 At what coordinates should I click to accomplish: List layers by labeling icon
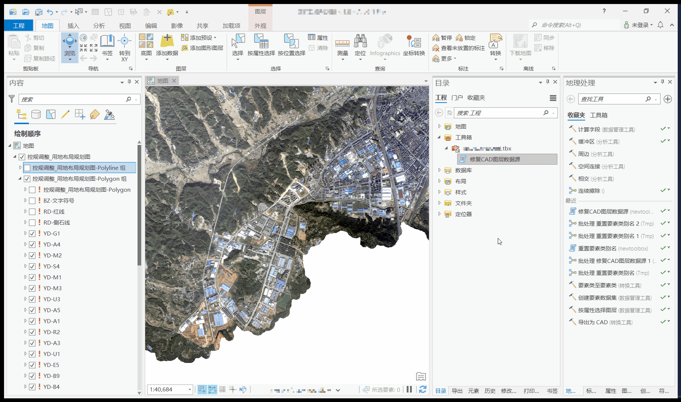pyautogui.click(x=94, y=115)
